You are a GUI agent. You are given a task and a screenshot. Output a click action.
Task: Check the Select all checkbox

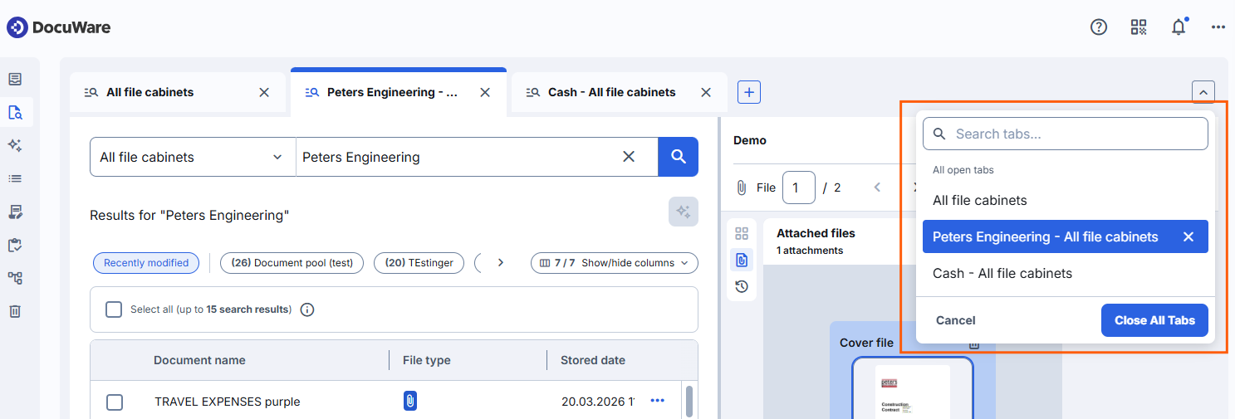tap(114, 309)
